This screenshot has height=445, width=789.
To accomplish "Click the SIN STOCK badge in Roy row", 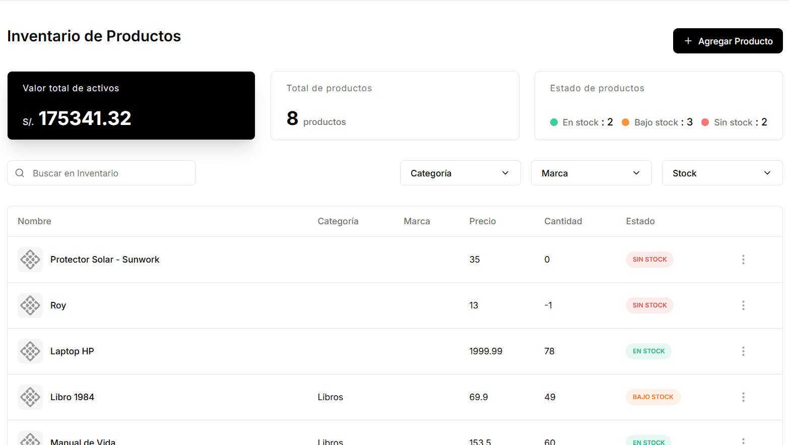I will 649,305.
